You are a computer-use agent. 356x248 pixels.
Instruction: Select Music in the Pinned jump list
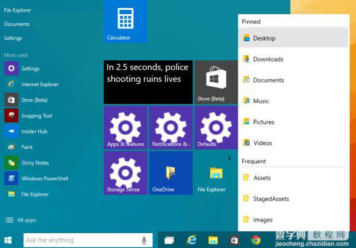(293, 101)
